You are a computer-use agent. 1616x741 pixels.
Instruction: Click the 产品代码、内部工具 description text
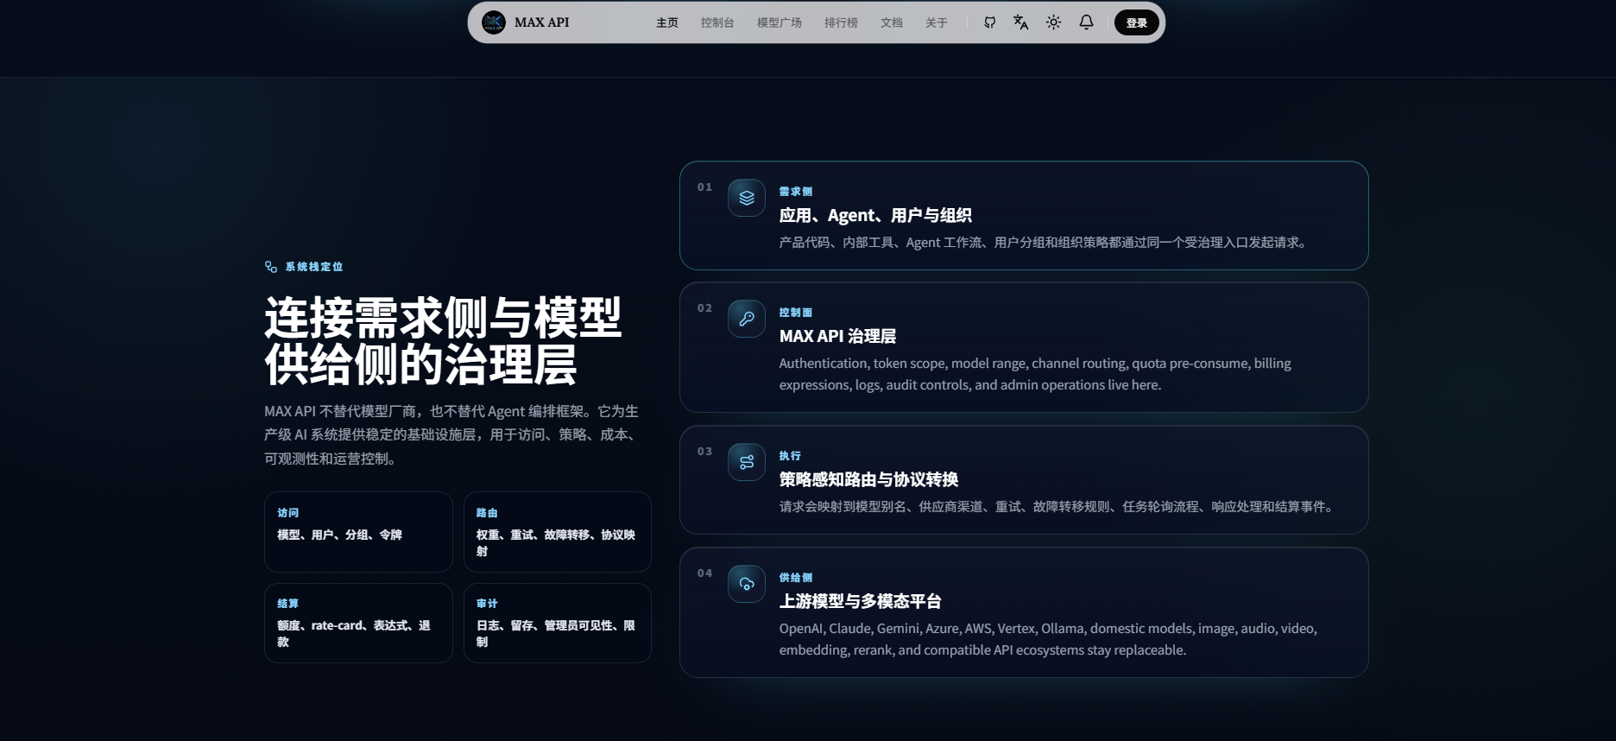click(x=1045, y=243)
